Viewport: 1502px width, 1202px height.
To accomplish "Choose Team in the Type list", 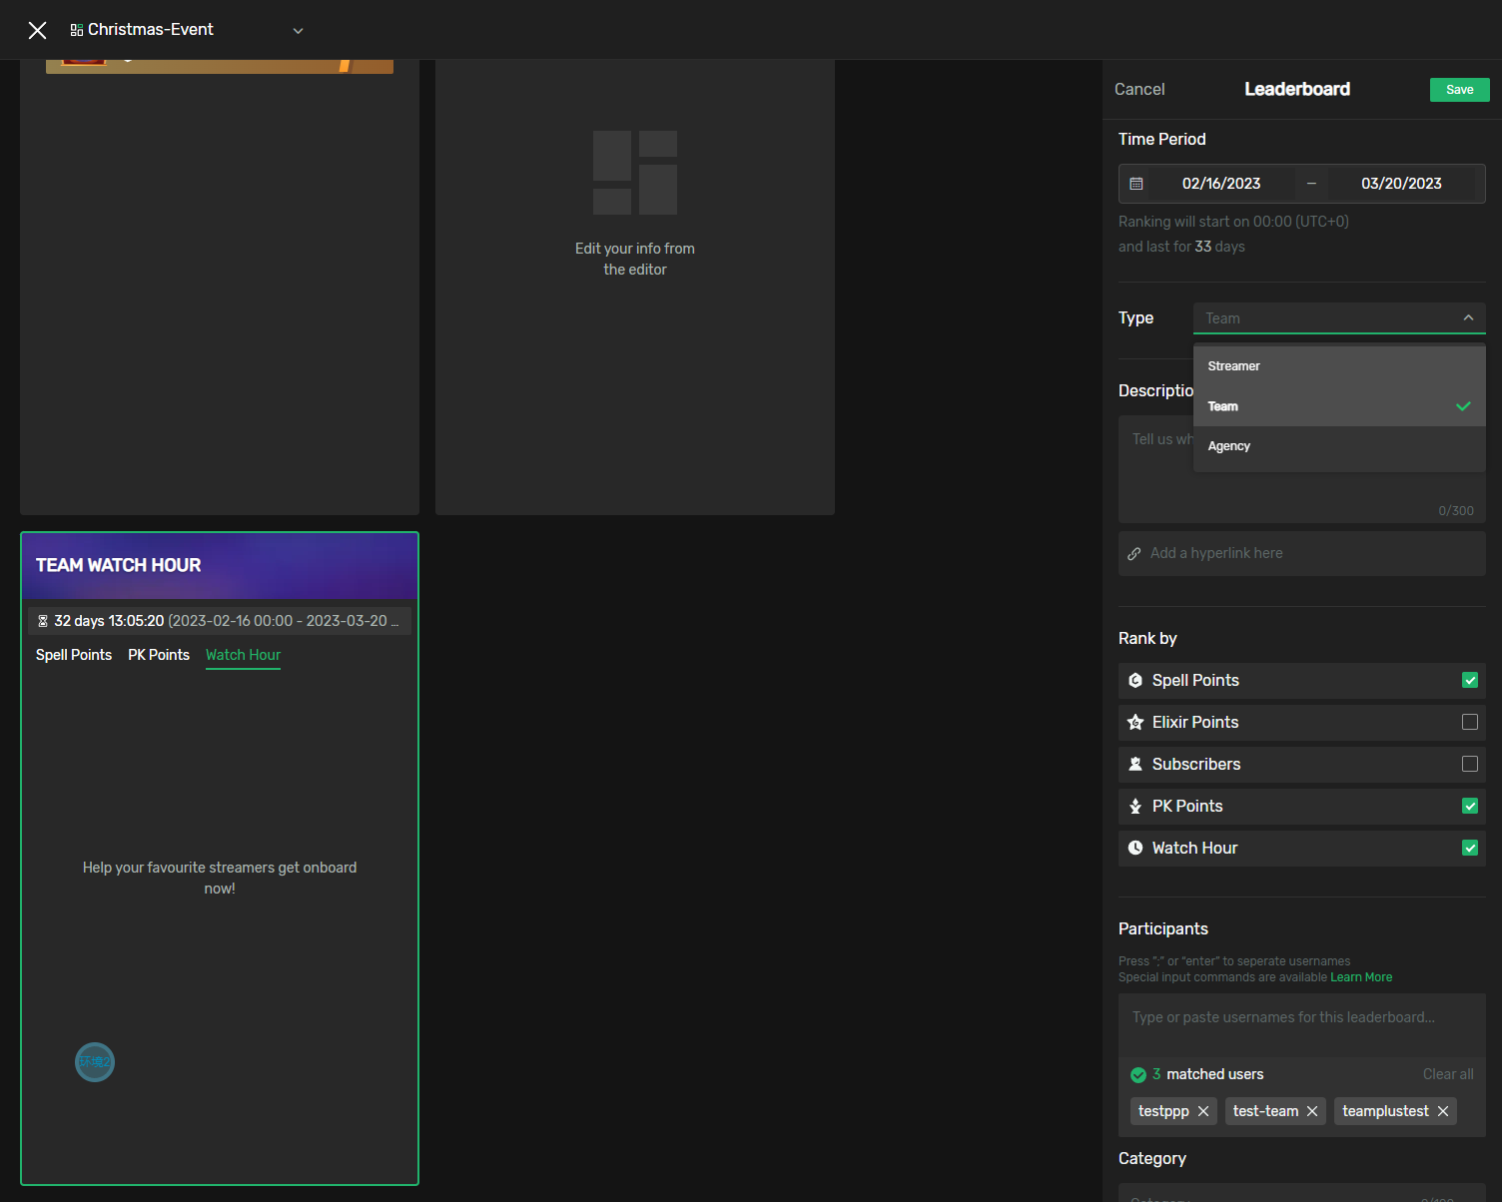I will 1339,406.
